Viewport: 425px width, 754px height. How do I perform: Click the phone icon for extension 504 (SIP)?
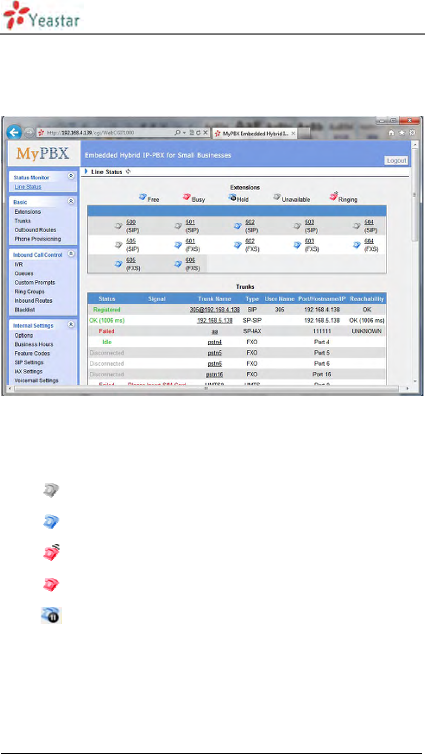pyautogui.click(x=357, y=226)
